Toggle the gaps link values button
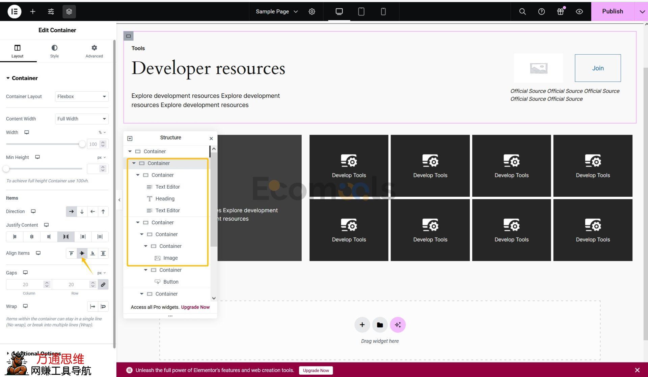648x377 pixels. pos(103,285)
